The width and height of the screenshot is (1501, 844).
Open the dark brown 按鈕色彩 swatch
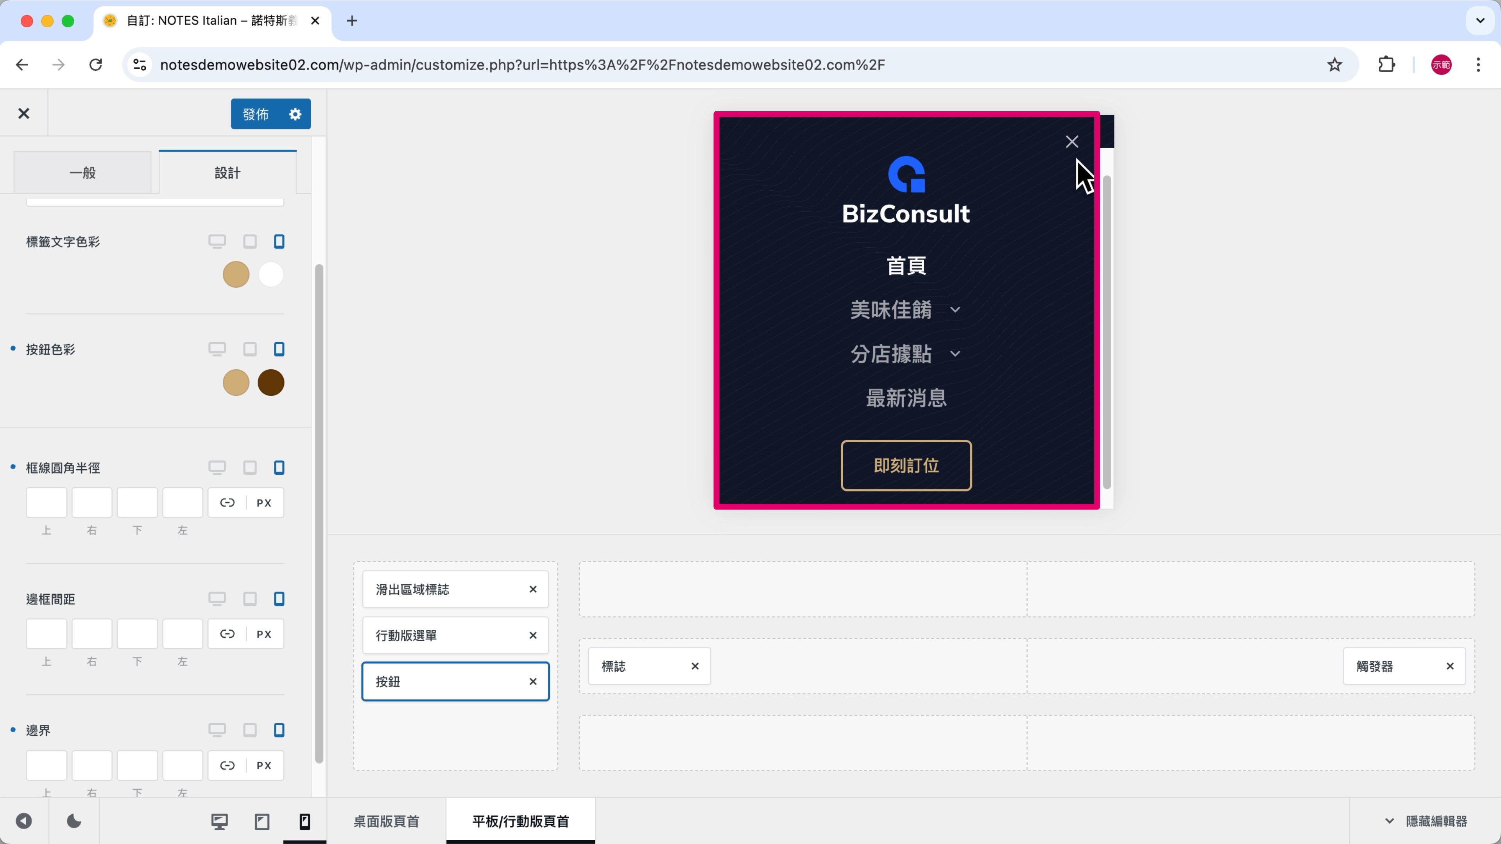271,383
